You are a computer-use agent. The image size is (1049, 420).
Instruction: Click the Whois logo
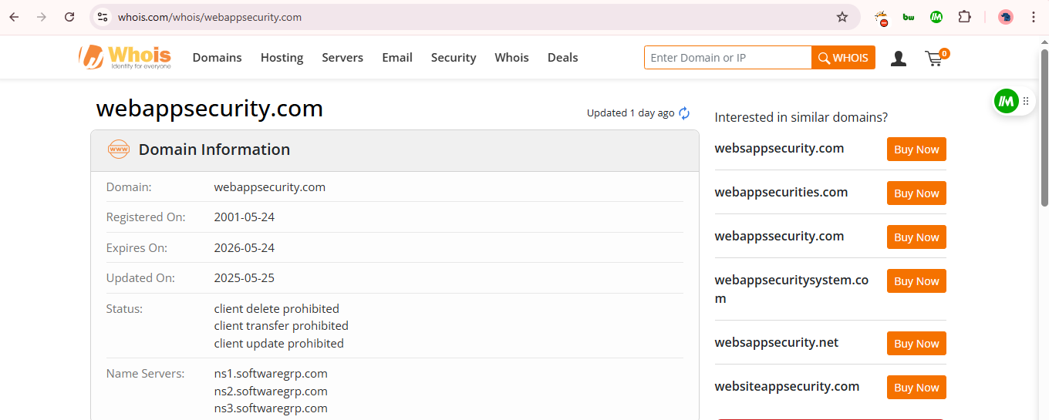(x=125, y=57)
